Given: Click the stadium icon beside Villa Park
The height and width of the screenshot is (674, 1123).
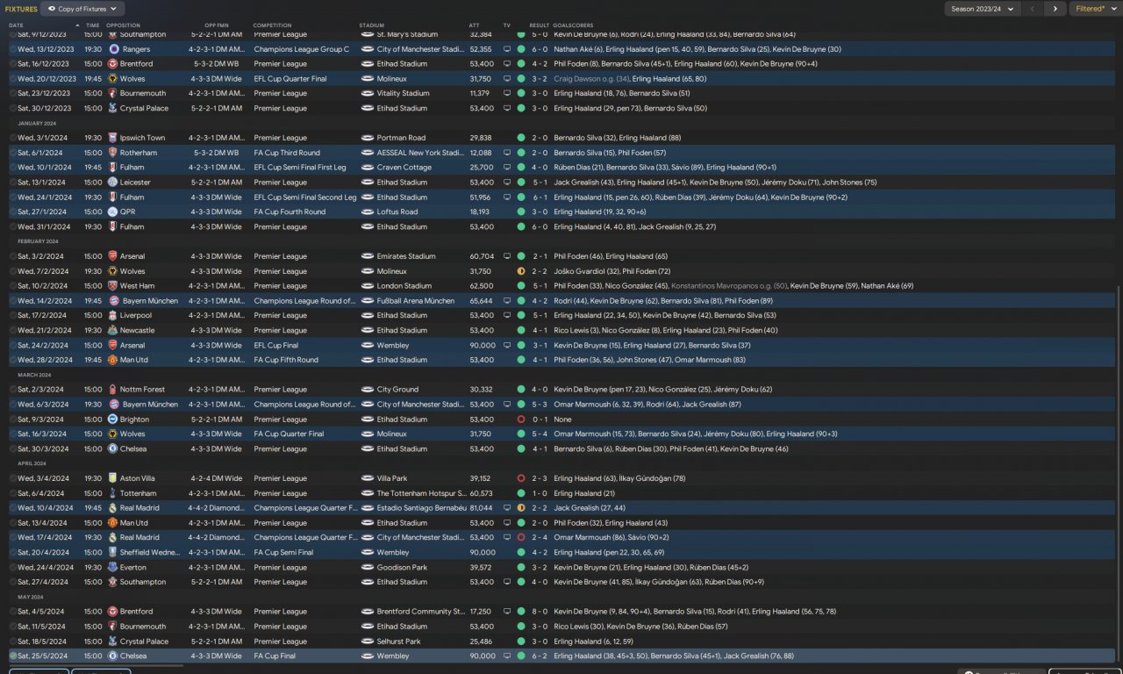Looking at the screenshot, I should (368, 478).
